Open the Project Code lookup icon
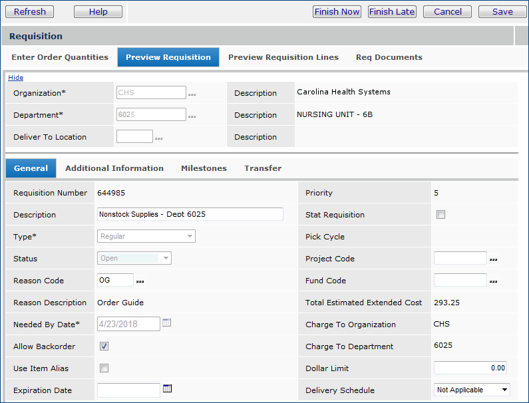 (493, 260)
